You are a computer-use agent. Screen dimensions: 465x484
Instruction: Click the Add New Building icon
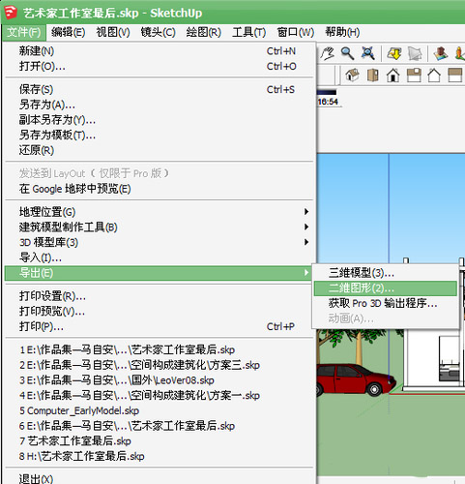click(x=441, y=53)
